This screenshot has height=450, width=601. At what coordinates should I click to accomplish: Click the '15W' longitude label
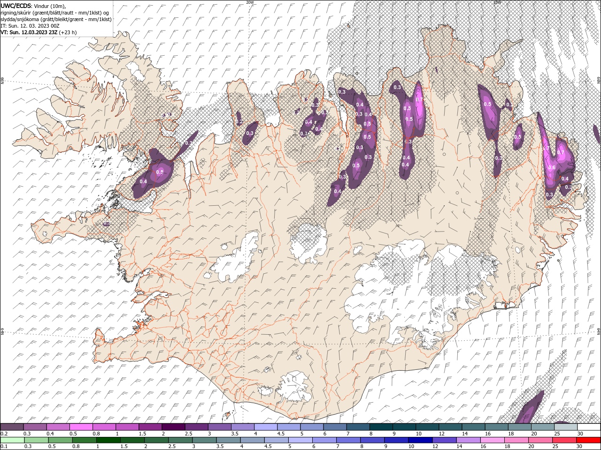tap(497, 2)
